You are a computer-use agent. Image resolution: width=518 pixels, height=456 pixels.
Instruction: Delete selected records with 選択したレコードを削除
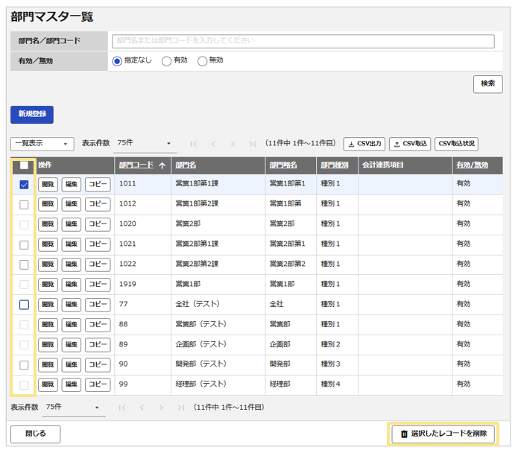(443, 434)
